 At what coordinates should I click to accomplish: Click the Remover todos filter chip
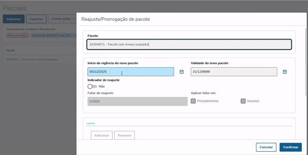pos(18,36)
